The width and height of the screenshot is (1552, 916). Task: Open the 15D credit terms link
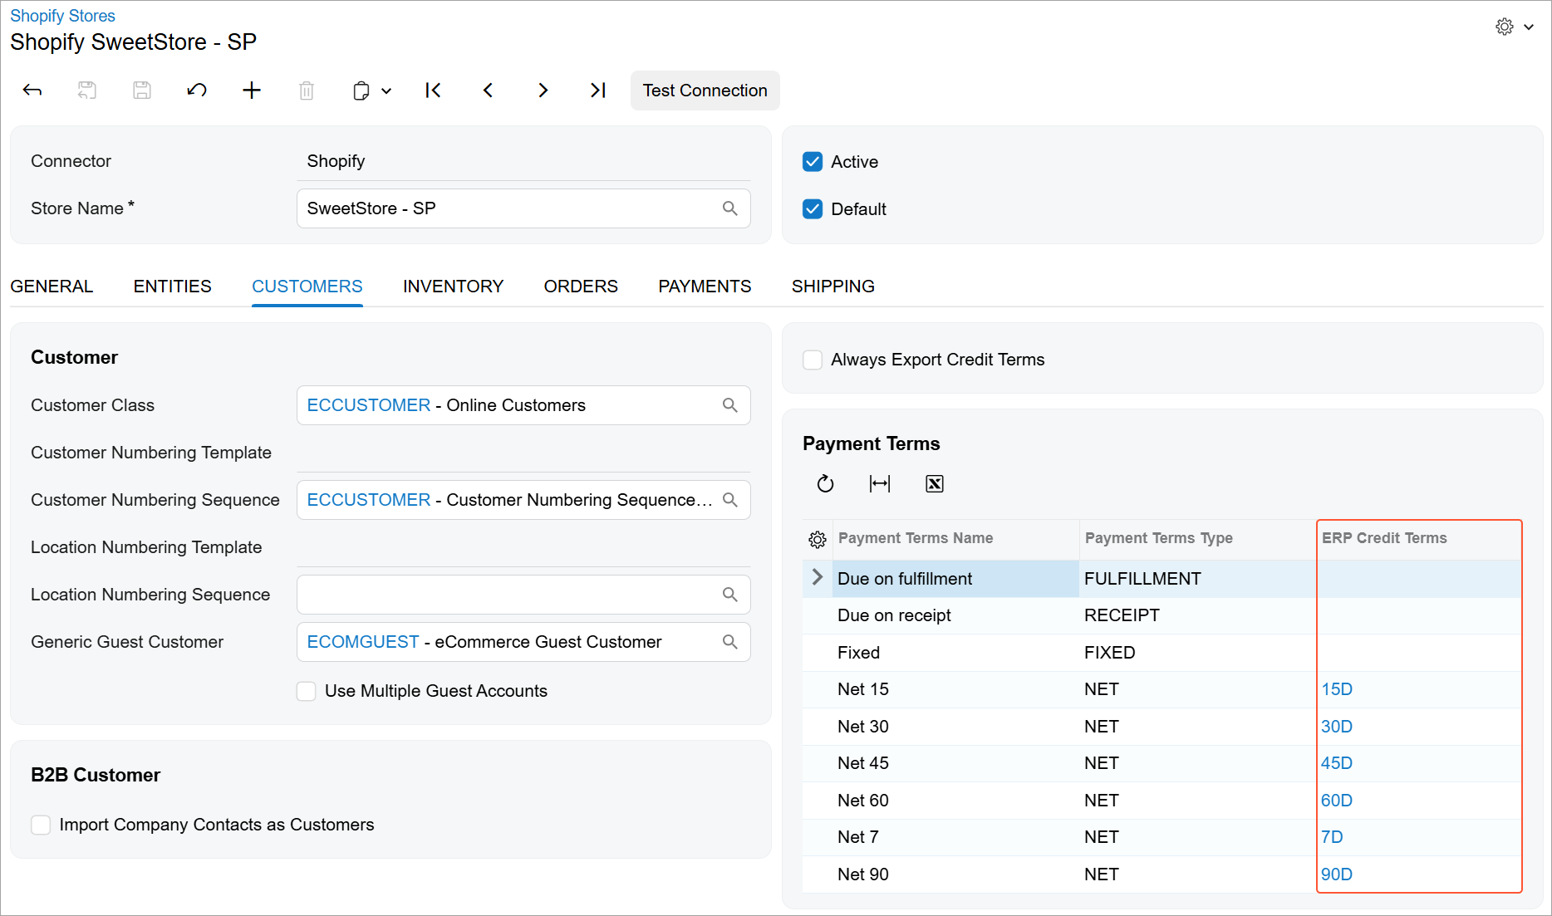point(1337,689)
